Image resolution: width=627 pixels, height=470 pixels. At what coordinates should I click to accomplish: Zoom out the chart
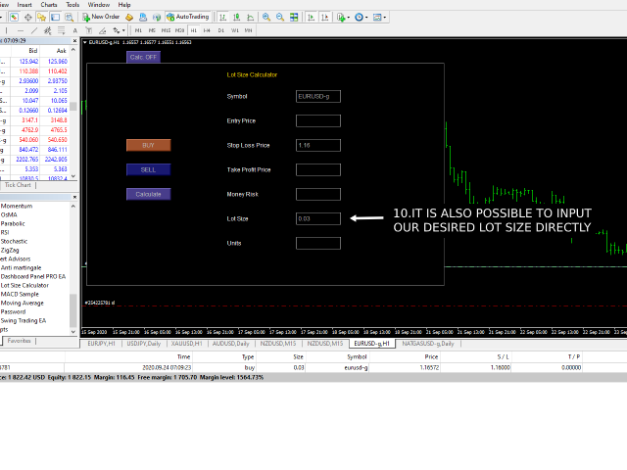(280, 17)
